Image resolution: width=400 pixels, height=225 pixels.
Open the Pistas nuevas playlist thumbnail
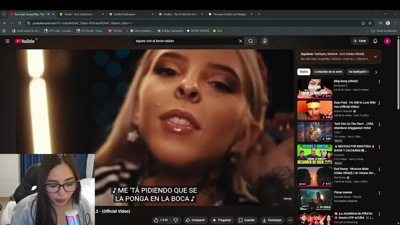(315, 200)
